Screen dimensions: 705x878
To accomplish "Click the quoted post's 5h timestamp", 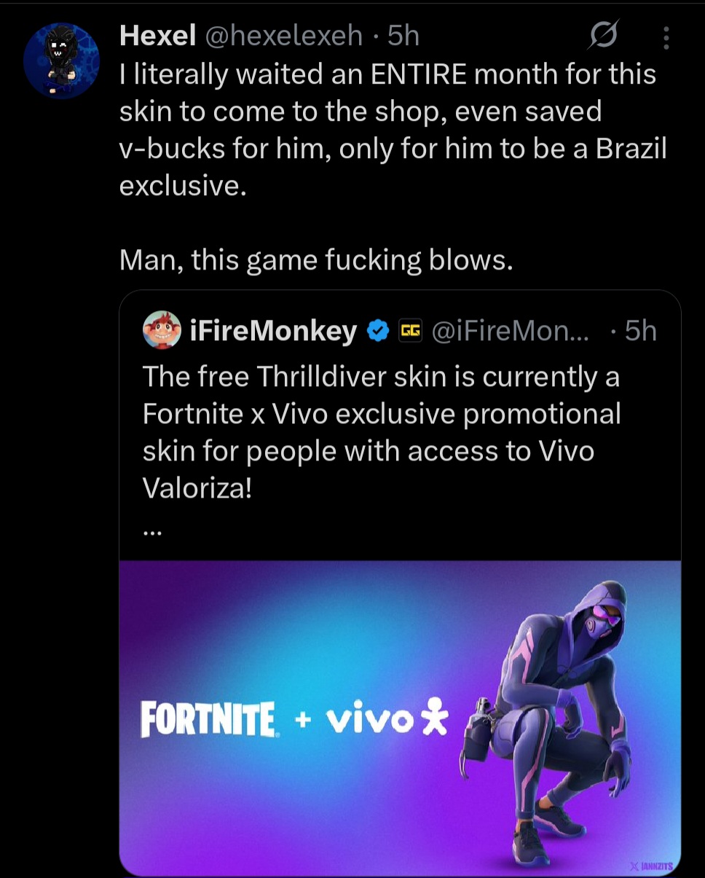I will [641, 332].
